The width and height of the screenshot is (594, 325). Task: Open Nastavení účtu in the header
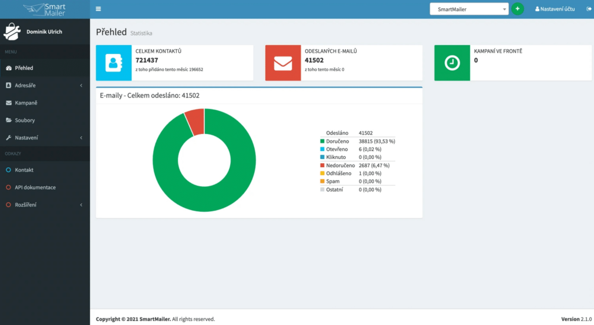555,9
